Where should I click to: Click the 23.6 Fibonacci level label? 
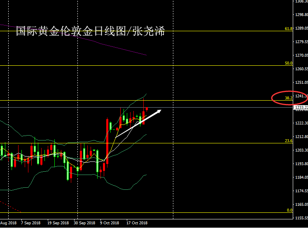(289, 141)
